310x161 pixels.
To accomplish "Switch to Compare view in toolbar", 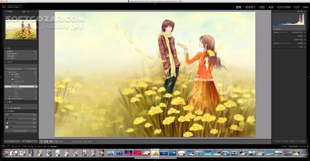I will point(51,142).
